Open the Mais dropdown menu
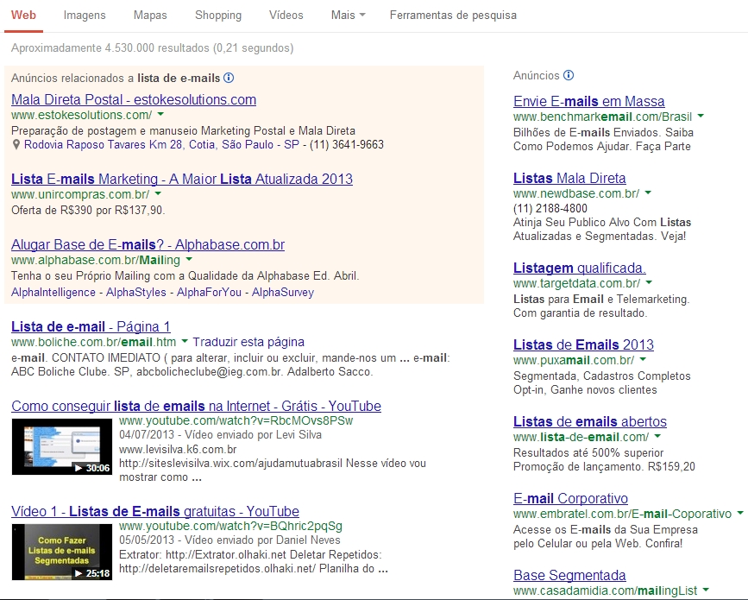Screen dimensions: 748x600 348,16
